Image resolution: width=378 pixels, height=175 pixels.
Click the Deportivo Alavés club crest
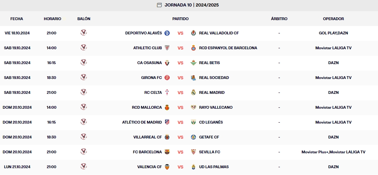pos(167,33)
